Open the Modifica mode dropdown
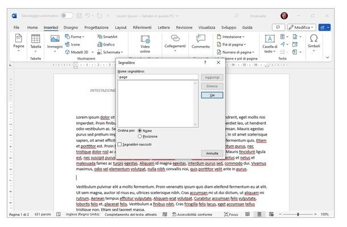 (301, 27)
